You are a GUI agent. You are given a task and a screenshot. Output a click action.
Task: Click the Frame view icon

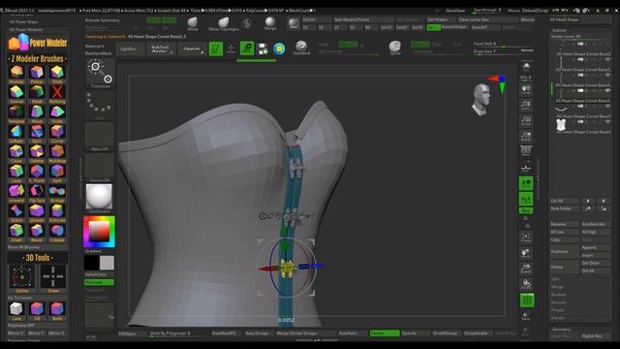pyautogui.click(x=526, y=238)
